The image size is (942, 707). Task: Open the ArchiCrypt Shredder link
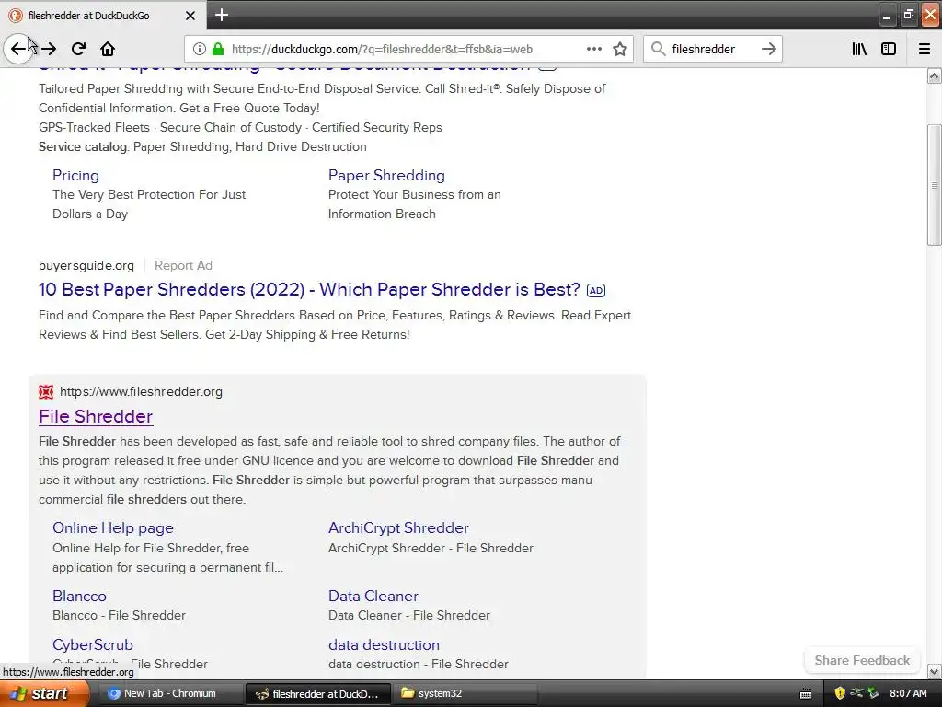pyautogui.click(x=398, y=527)
